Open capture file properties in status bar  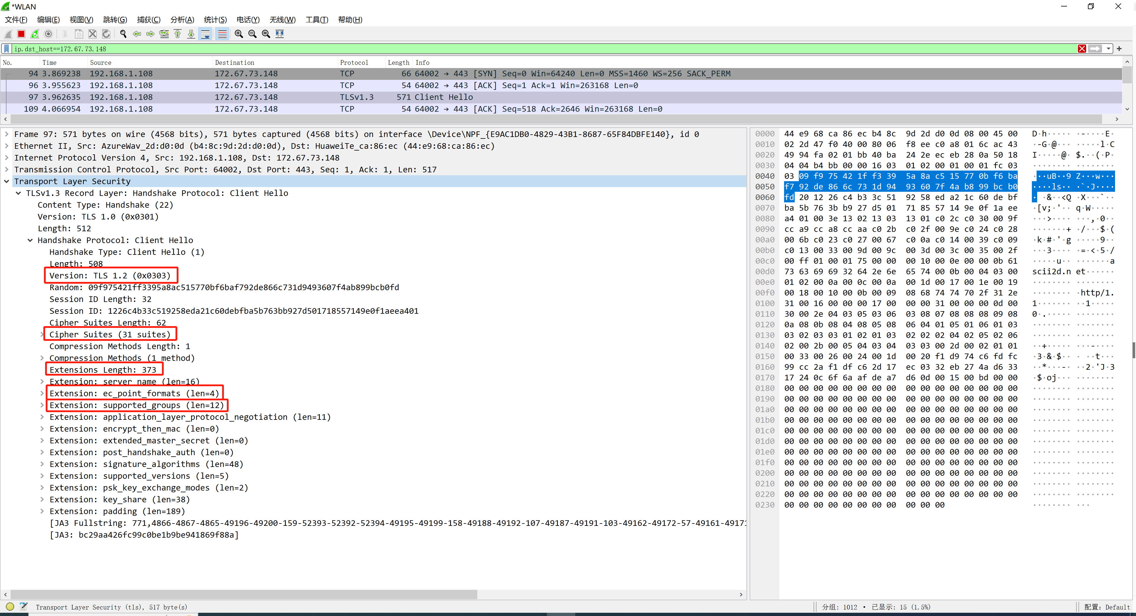point(24,606)
